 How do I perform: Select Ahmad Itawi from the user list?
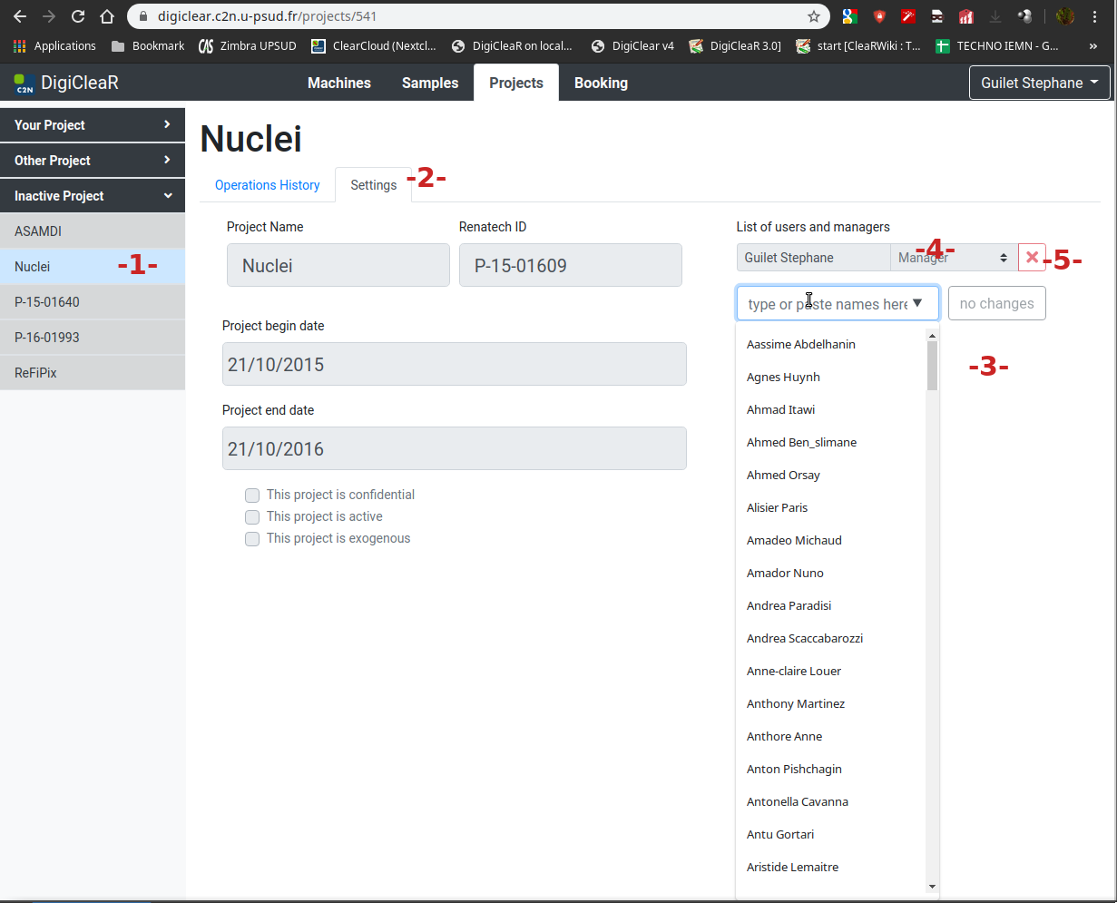(x=780, y=409)
